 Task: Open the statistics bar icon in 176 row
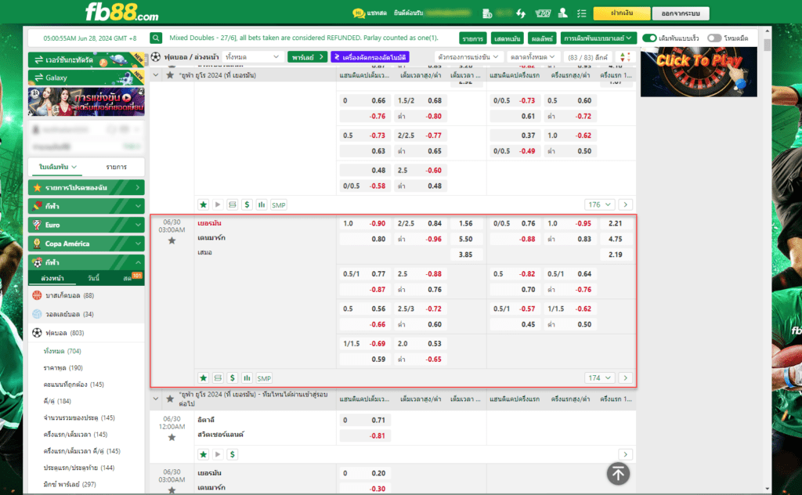[x=262, y=204]
